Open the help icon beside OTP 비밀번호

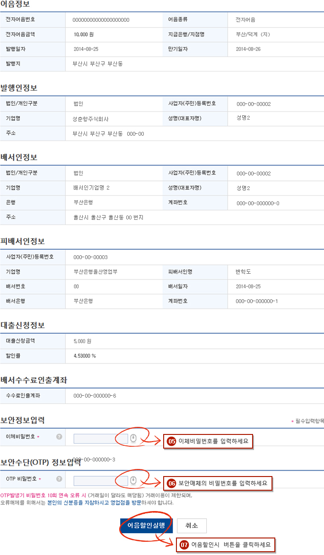[59, 479]
